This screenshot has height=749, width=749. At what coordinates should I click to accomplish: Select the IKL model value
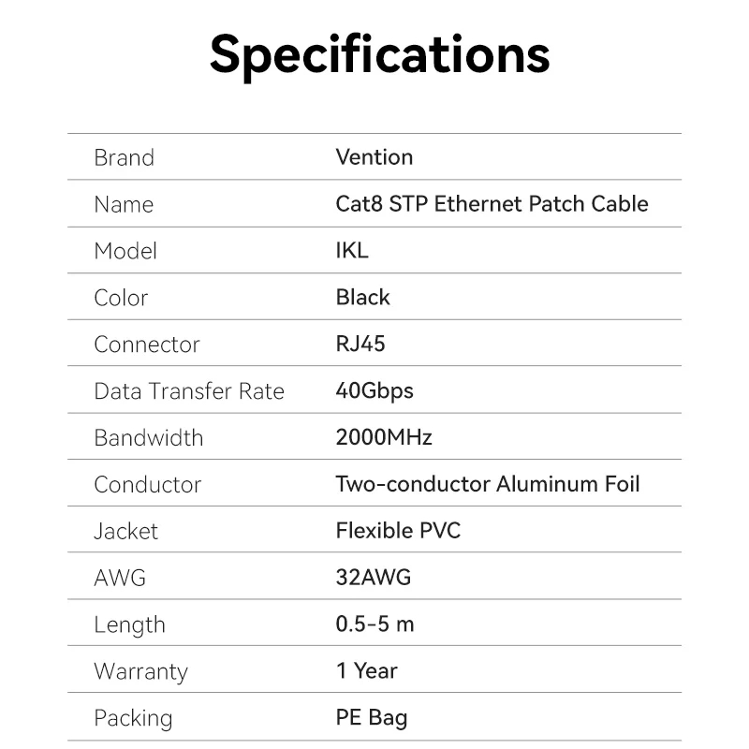point(352,250)
